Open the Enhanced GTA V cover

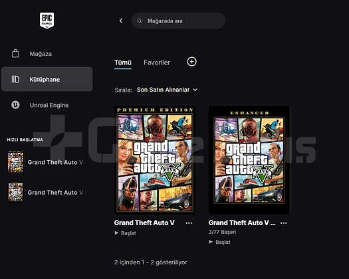[x=249, y=160]
